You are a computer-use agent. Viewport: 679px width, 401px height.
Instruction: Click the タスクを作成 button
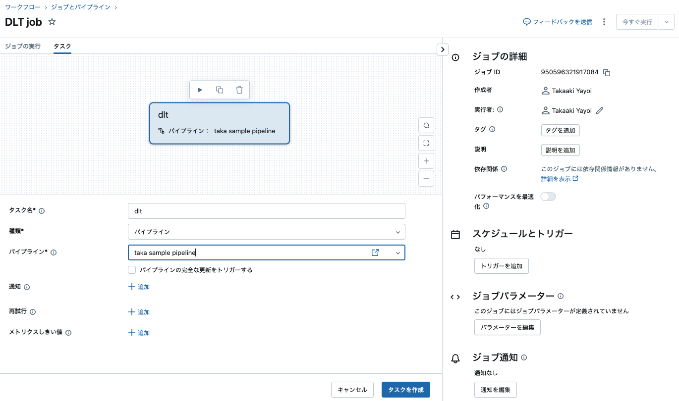[x=405, y=390]
